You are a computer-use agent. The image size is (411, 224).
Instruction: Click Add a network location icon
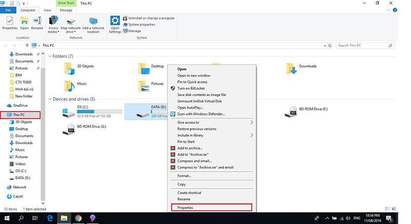(93, 24)
